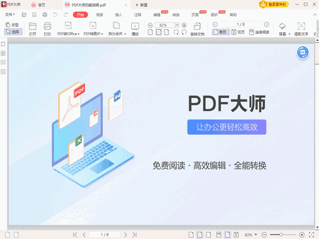Select the Hand tool (手型)
The image size is (319, 239).
coord(12,25)
